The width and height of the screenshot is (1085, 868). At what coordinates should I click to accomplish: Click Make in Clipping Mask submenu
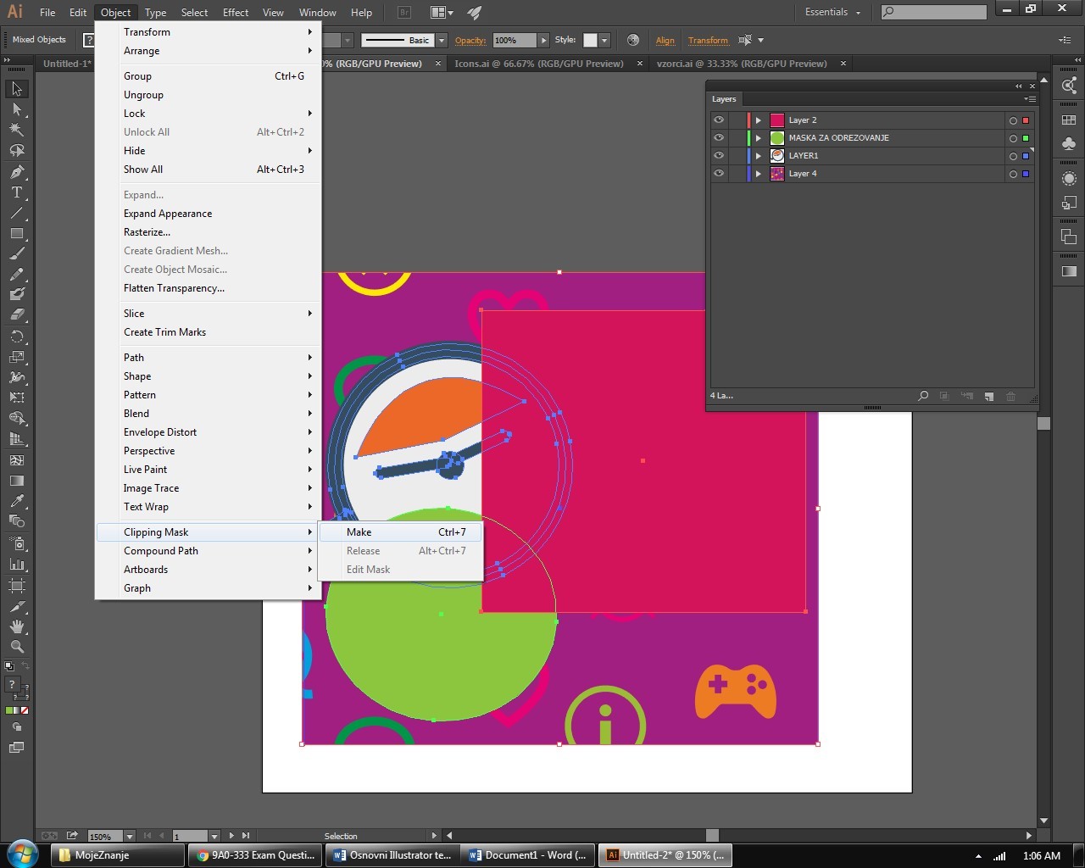point(359,532)
